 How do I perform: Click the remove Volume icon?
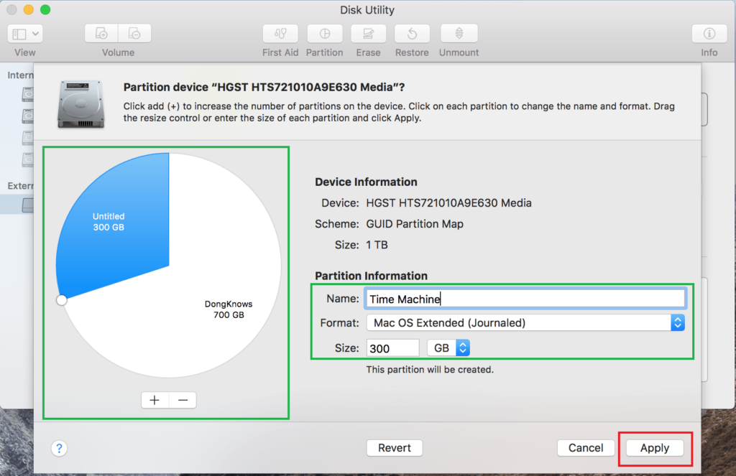[x=134, y=34]
